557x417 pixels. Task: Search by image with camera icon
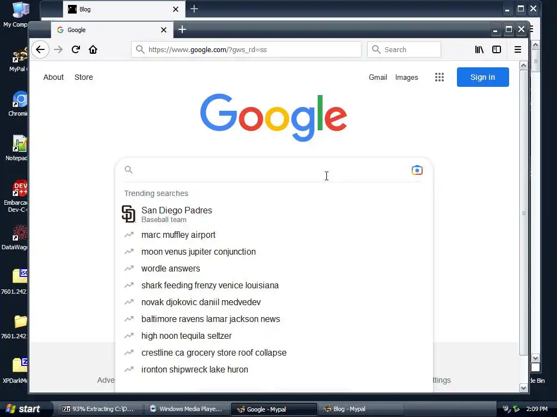click(417, 170)
